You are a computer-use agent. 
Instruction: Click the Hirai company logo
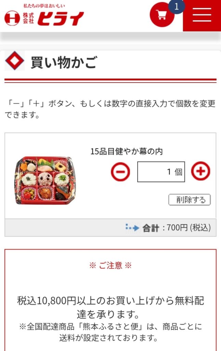click(44, 15)
